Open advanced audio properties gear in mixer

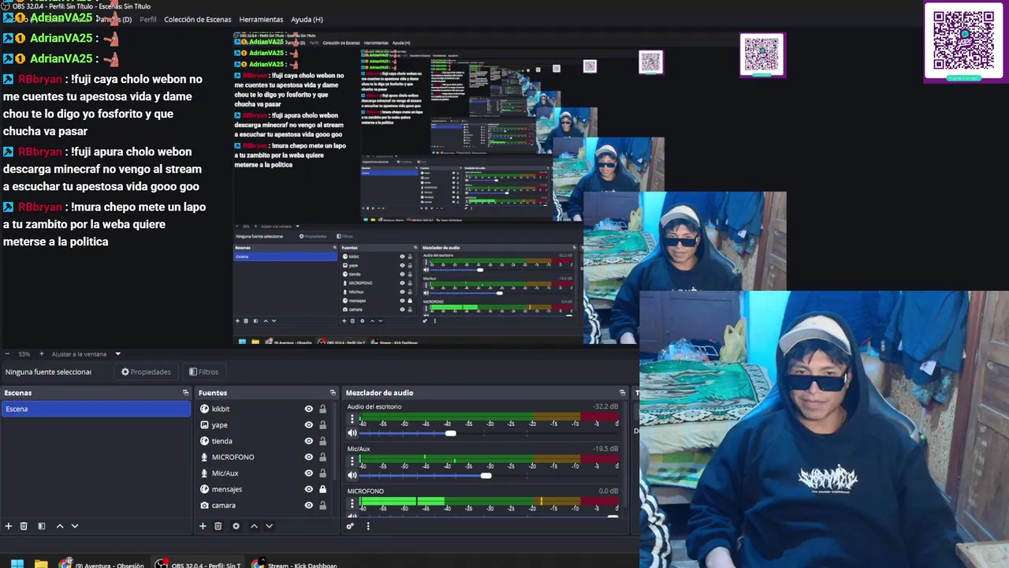pos(350,526)
